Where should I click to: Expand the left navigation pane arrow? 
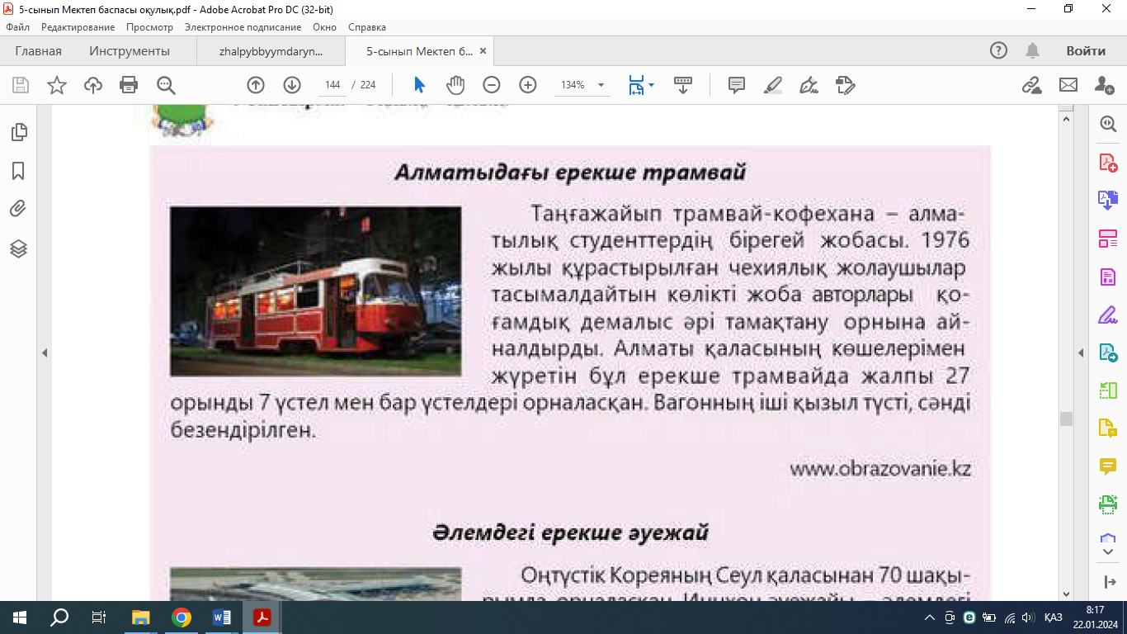click(45, 353)
